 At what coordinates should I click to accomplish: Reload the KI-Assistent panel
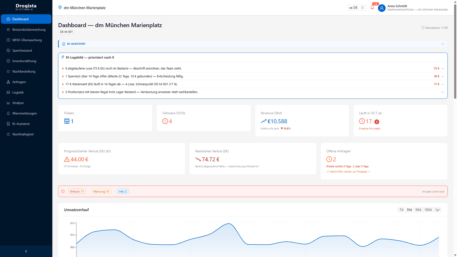443,44
